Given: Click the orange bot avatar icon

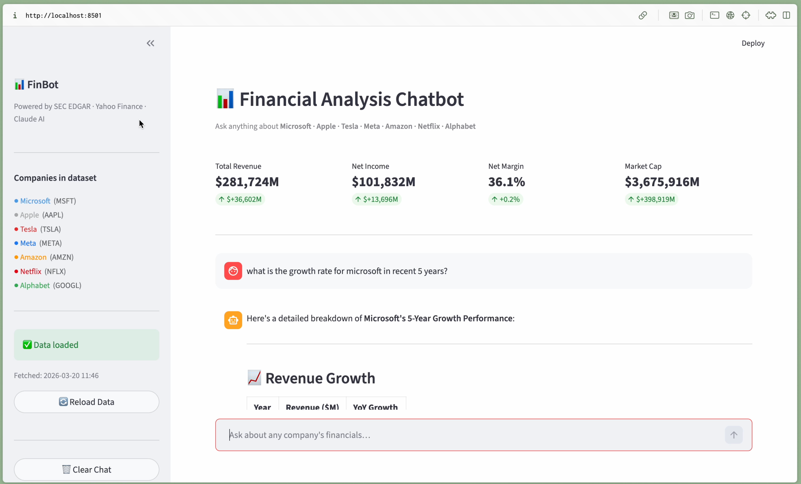Looking at the screenshot, I should click(x=233, y=320).
